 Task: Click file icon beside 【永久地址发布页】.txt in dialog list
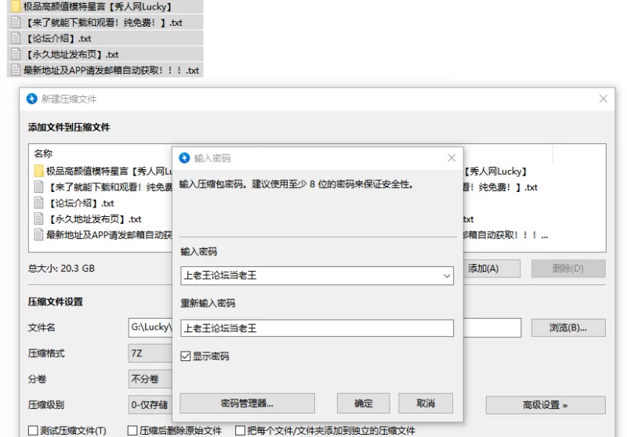tap(38, 219)
